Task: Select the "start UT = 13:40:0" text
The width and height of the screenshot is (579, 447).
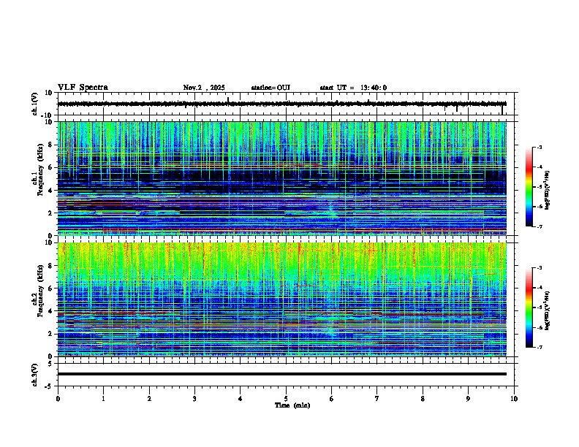Action: click(x=353, y=88)
